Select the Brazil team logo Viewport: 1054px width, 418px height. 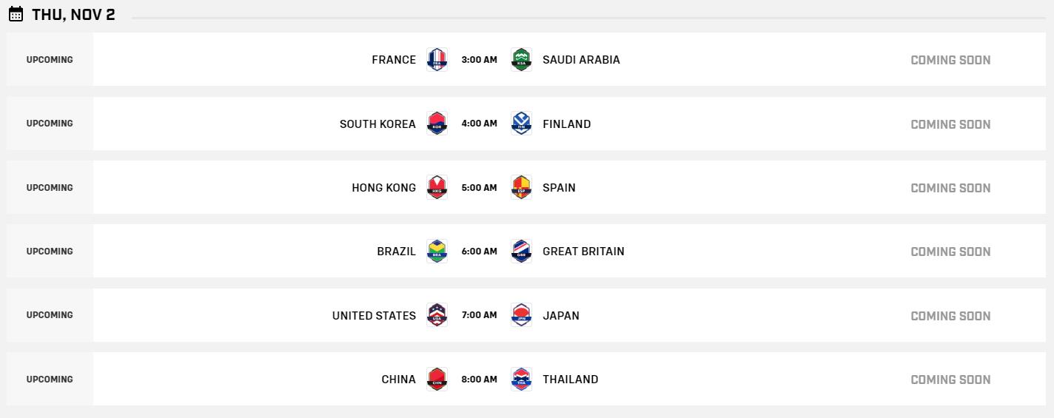point(437,252)
